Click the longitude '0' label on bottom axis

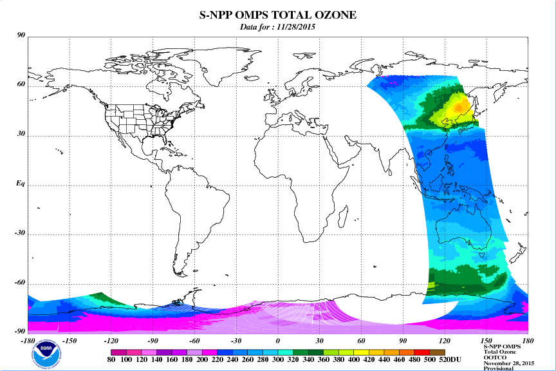pos(277,341)
